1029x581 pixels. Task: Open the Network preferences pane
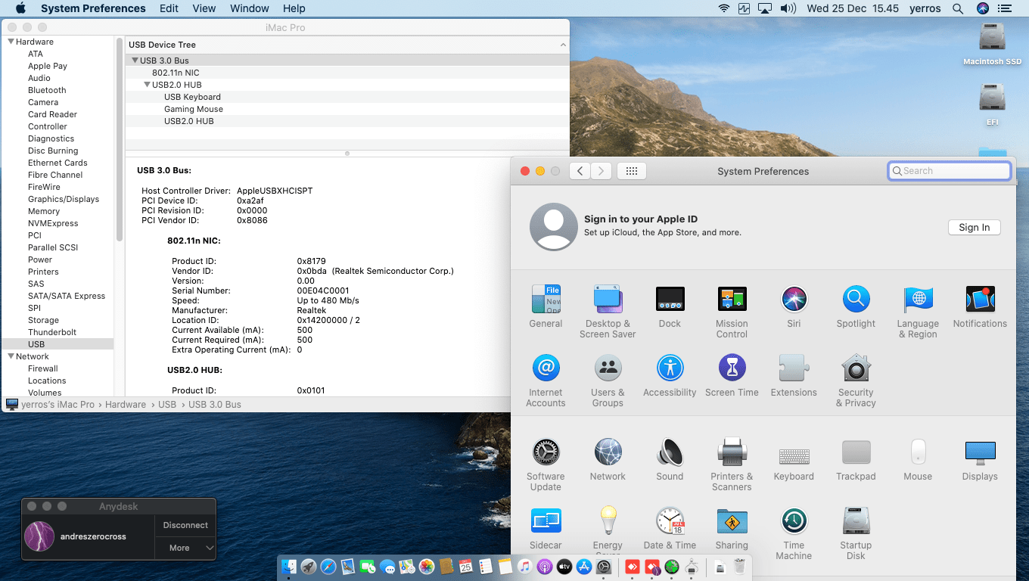[x=608, y=453]
